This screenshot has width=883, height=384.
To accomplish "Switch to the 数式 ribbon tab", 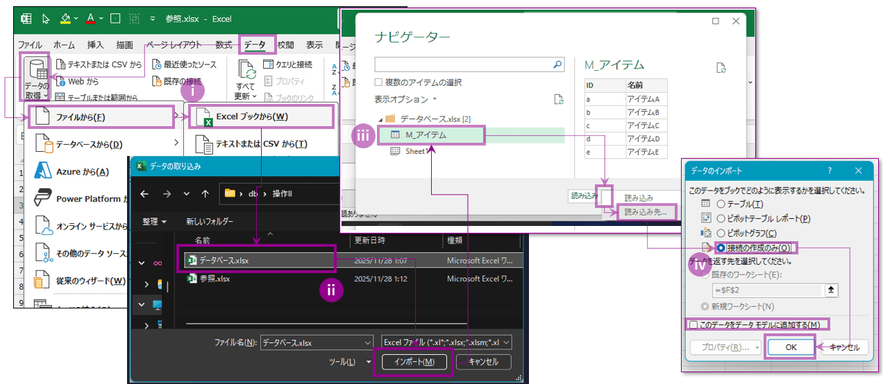I will point(224,44).
